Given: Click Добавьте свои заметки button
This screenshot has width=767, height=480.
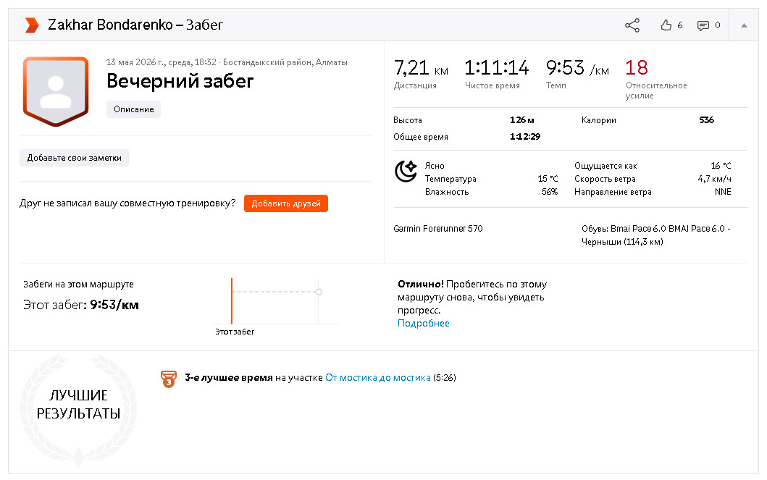Looking at the screenshot, I should (75, 158).
